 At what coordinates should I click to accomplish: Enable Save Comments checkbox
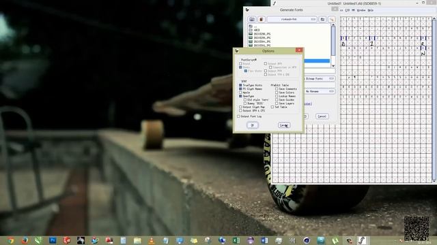277,89
